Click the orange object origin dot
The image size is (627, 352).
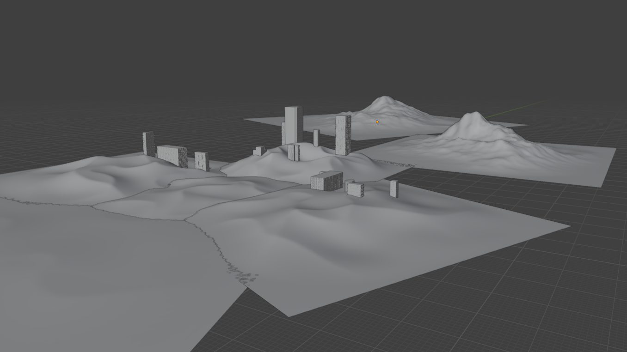click(377, 122)
